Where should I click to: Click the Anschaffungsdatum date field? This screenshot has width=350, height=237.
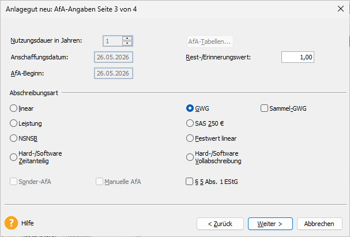click(114, 57)
